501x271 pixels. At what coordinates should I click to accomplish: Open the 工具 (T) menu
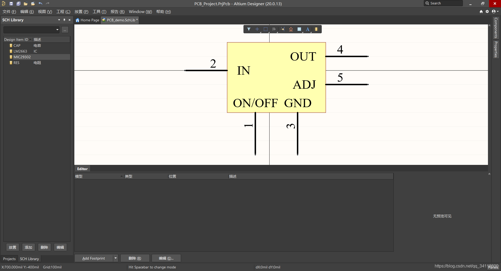(x=99, y=12)
